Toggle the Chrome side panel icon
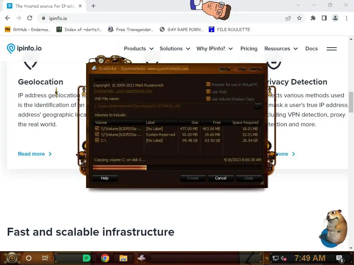 click(324, 18)
